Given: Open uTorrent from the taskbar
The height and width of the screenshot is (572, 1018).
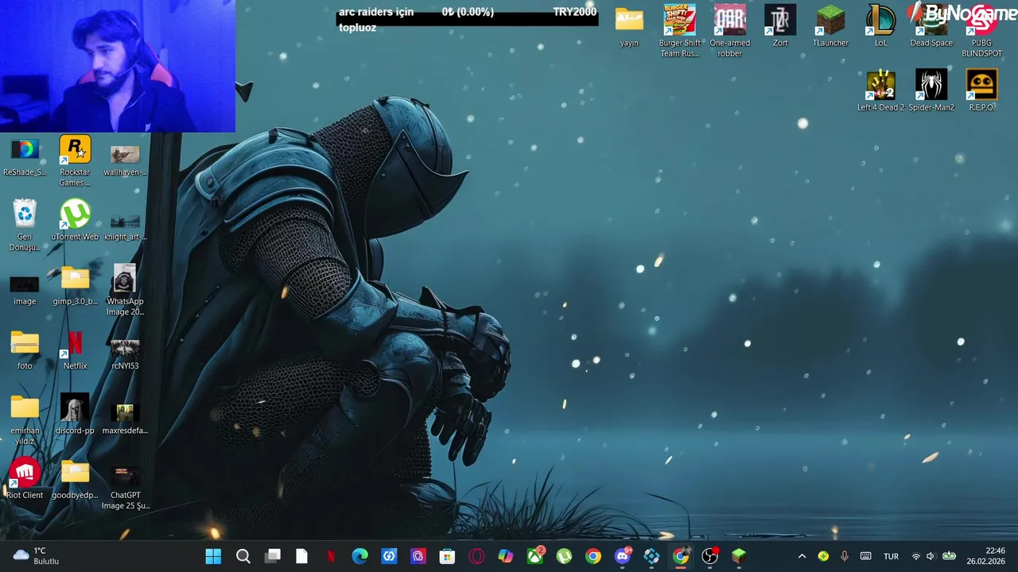Looking at the screenshot, I should tap(564, 556).
